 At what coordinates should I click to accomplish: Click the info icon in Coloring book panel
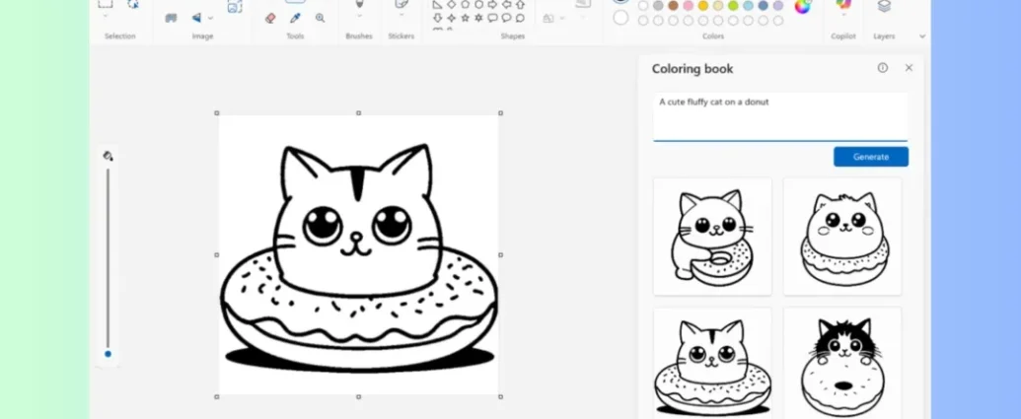(x=882, y=68)
